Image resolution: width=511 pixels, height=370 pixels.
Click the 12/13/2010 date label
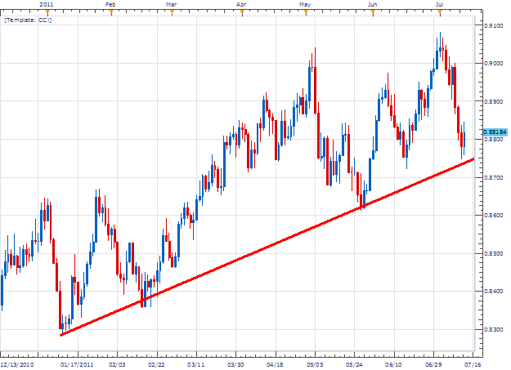[x=17, y=364]
